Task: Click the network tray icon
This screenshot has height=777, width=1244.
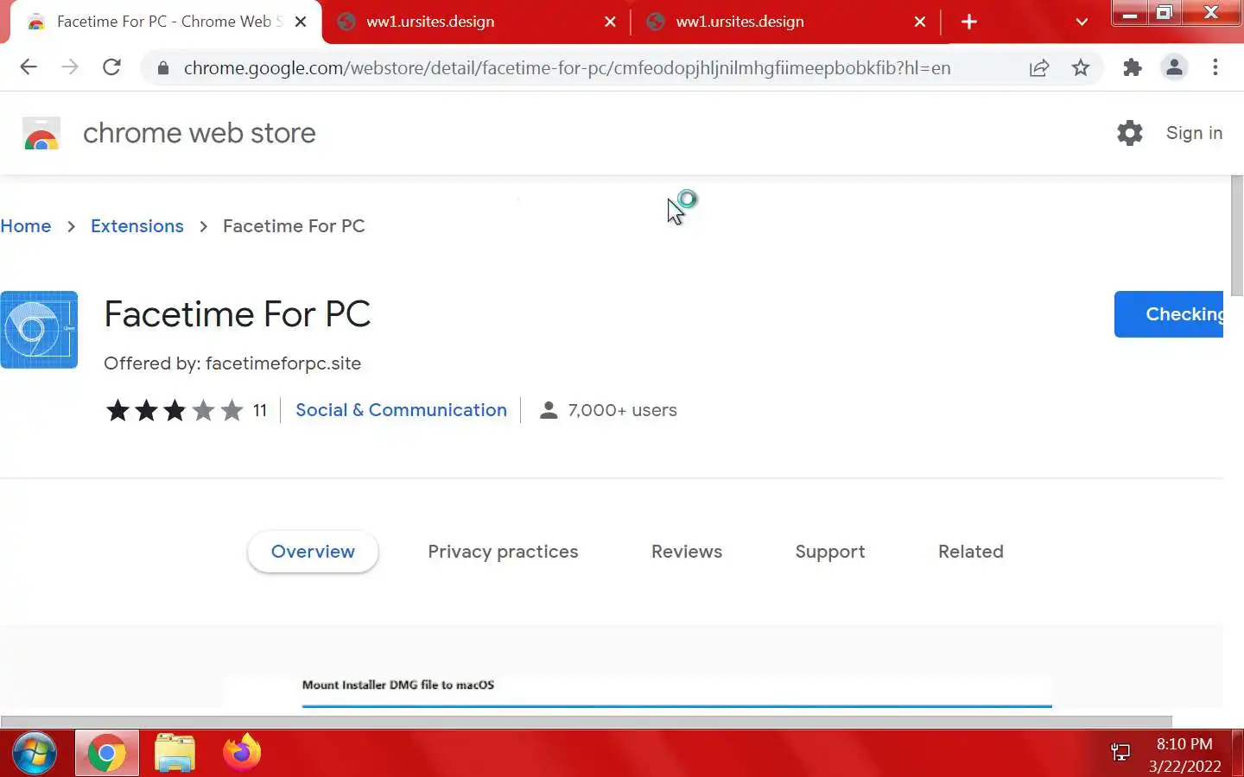Action: point(1120,753)
